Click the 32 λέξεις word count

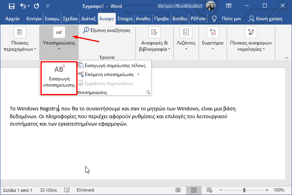48,190
